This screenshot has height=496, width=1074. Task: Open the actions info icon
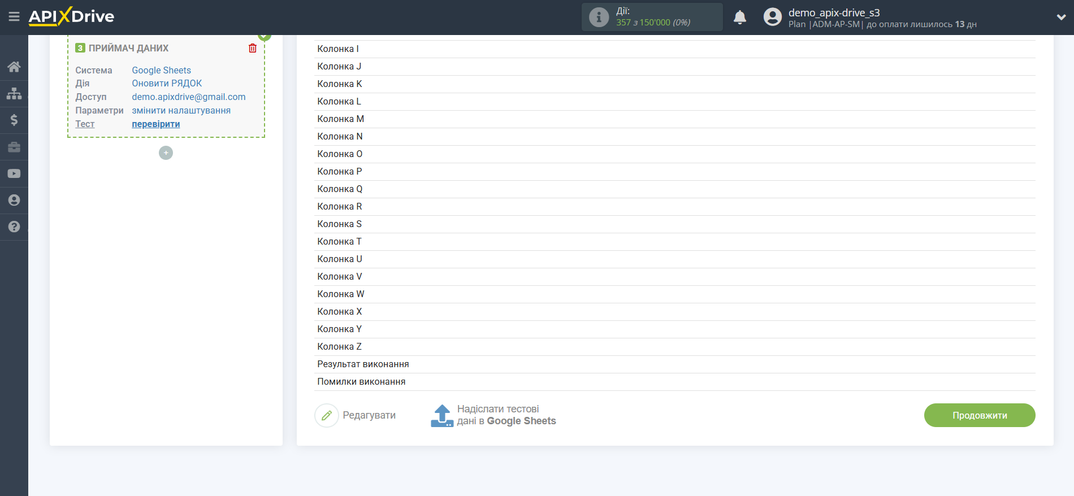(599, 17)
